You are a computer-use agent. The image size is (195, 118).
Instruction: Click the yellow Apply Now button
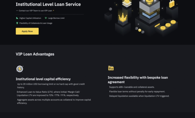(27, 31)
